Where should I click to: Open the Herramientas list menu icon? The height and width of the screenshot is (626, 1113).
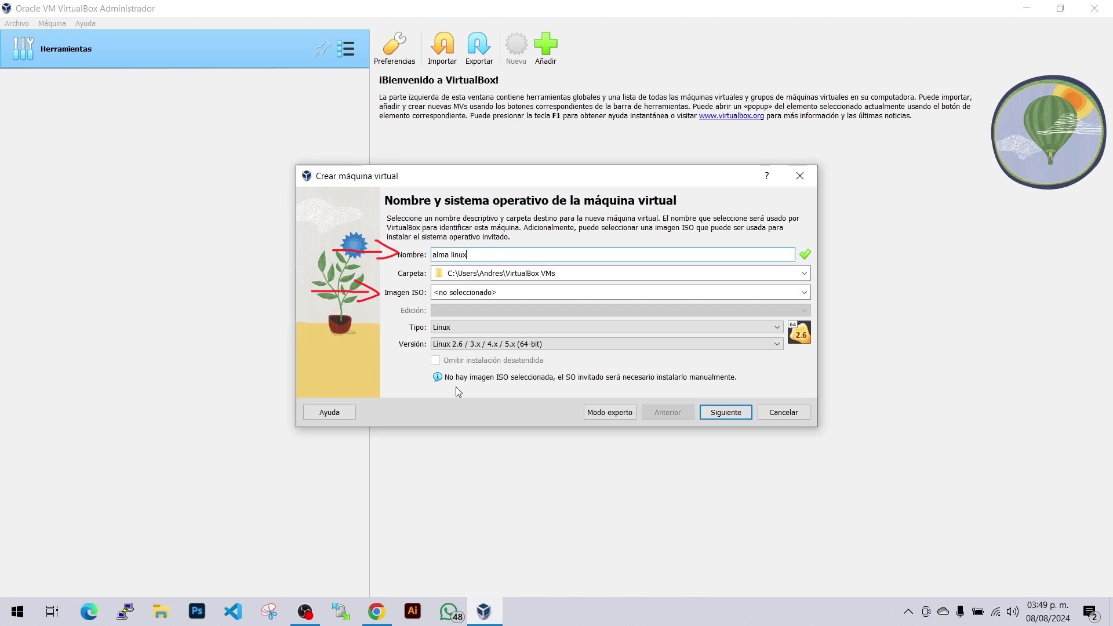tap(345, 49)
